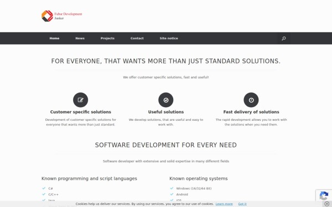The width and height of the screenshot is (332, 207).
Task: Click Known programming and script languages heading
Action: (89, 178)
